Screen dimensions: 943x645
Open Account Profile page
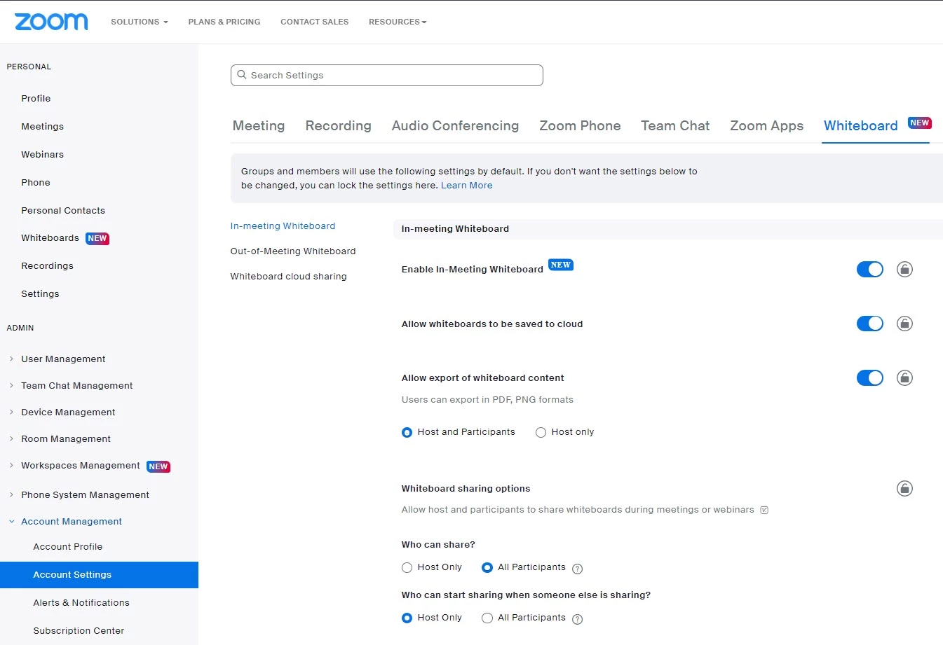[68, 547]
